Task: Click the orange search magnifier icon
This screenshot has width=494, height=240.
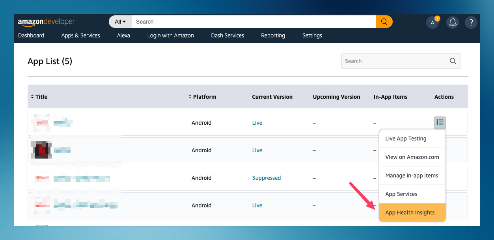Action: pos(384,22)
